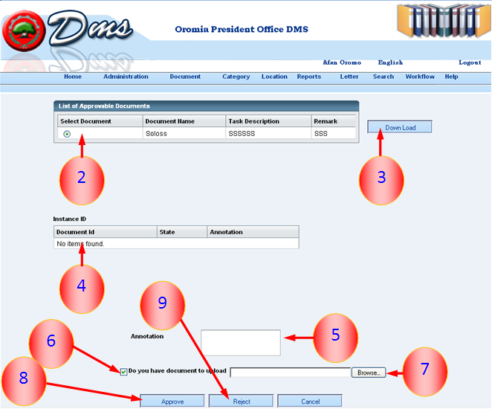Click the 'List of Approvable Documents' panel header

pyautogui.click(x=206, y=106)
